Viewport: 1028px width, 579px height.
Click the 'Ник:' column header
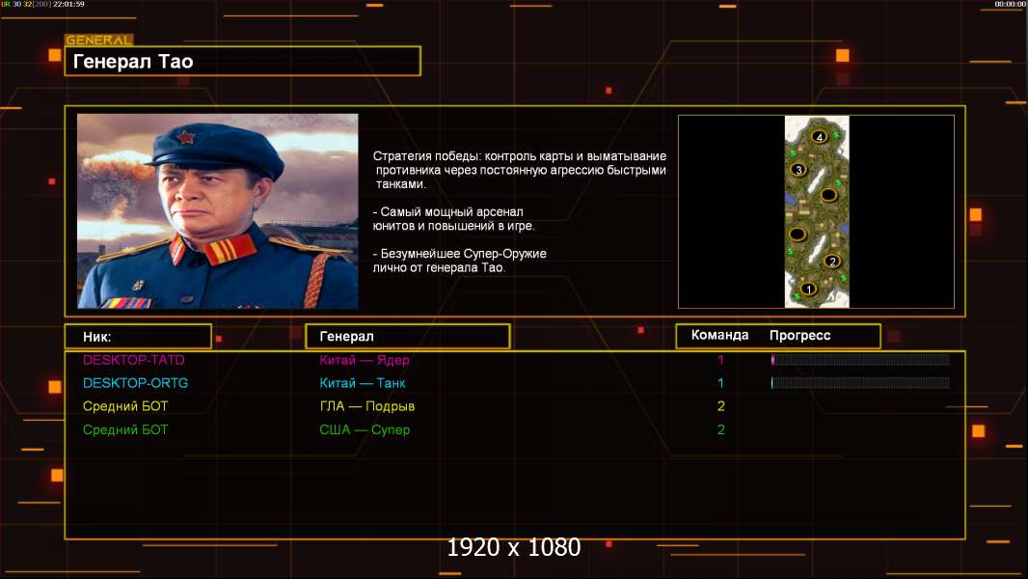pyautogui.click(x=138, y=337)
